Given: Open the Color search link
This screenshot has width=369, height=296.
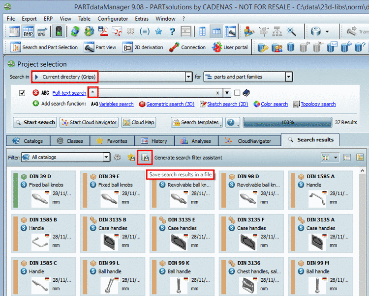Looking at the screenshot, I should pos(275,104).
